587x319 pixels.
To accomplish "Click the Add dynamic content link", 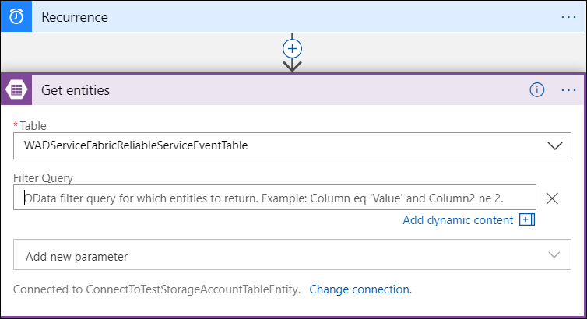I will 458,220.
